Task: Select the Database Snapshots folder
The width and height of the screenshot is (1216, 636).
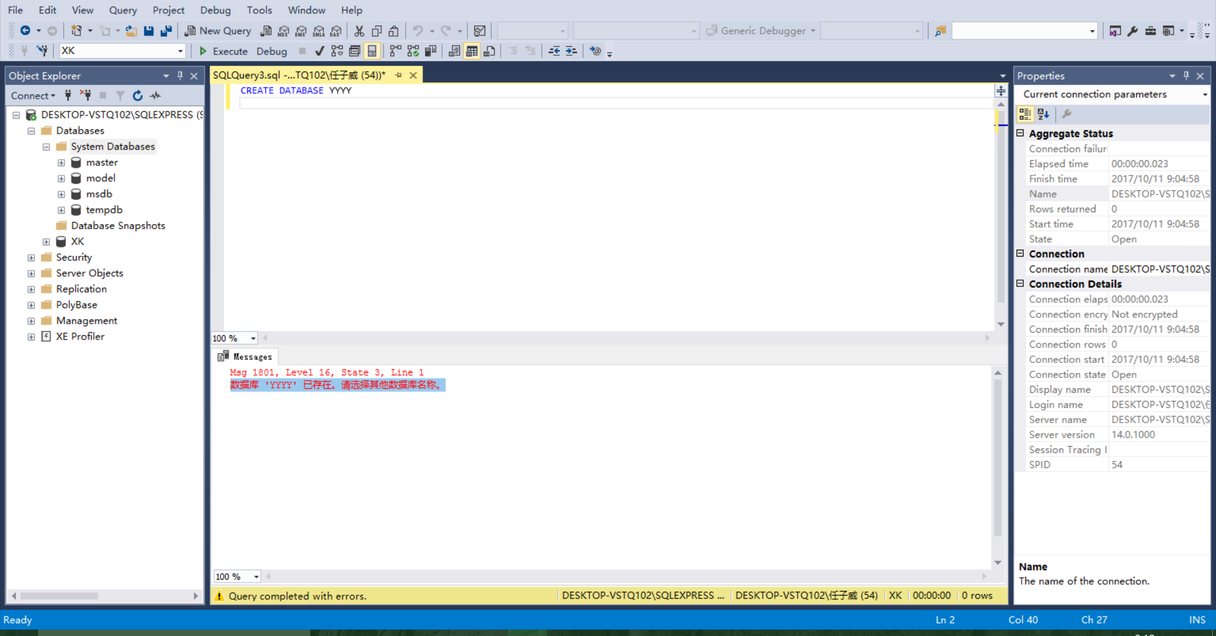Action: pyautogui.click(x=118, y=226)
